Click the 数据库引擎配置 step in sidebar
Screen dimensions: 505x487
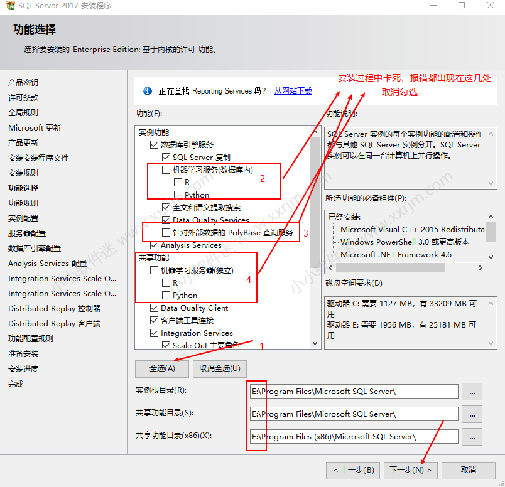tap(35, 249)
